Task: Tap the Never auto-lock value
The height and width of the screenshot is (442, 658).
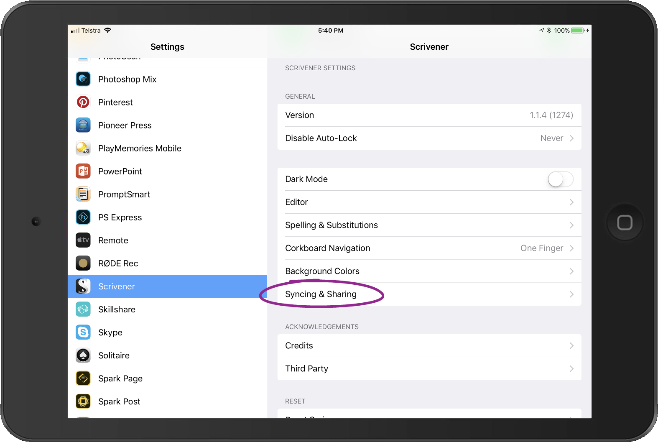Action: pos(551,138)
